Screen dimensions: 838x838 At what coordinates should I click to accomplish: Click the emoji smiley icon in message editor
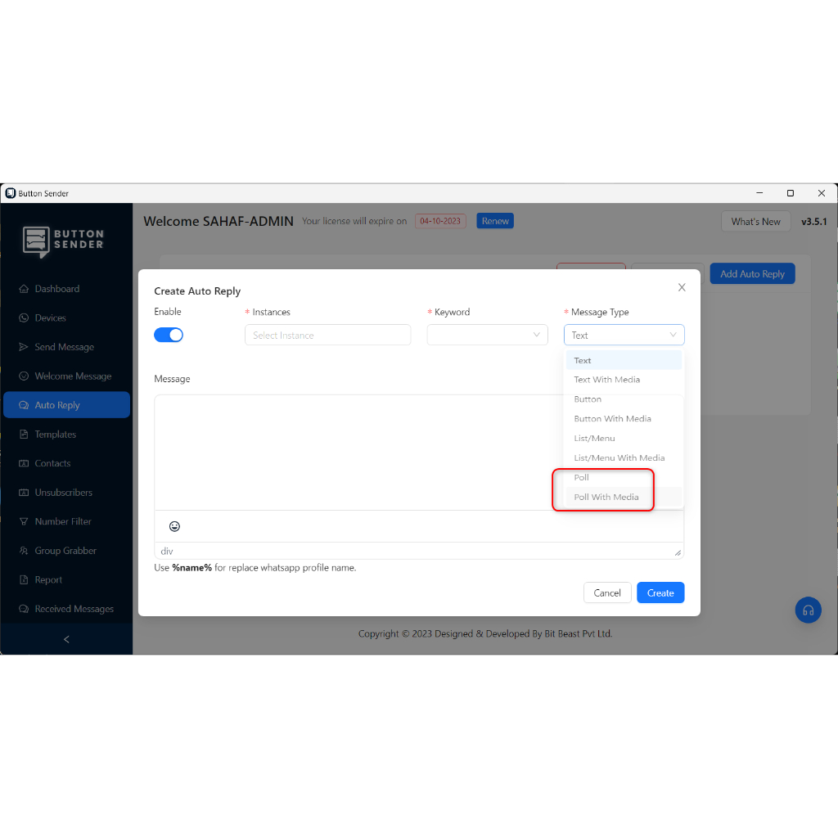174,526
